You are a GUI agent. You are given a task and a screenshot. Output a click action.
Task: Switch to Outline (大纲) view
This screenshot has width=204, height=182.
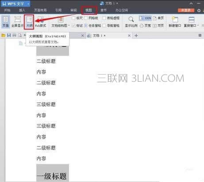pos(29,22)
